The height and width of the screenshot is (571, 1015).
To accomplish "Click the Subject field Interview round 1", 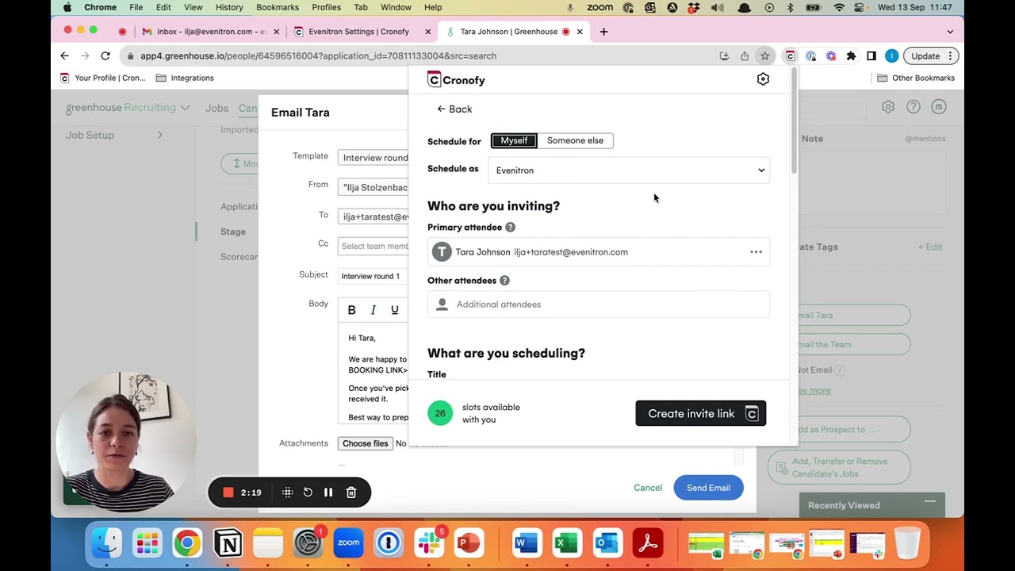I will (373, 276).
